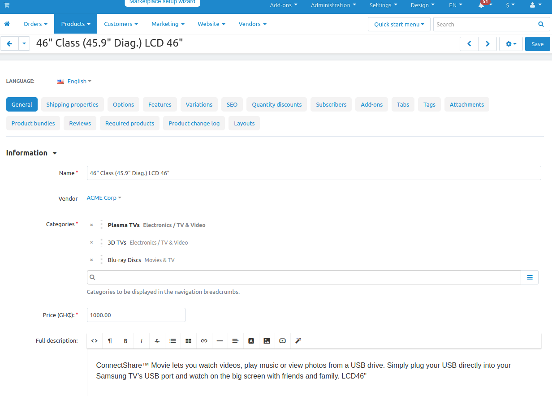This screenshot has width=552, height=396.
Task: Click the Save button
Action: tap(538, 44)
